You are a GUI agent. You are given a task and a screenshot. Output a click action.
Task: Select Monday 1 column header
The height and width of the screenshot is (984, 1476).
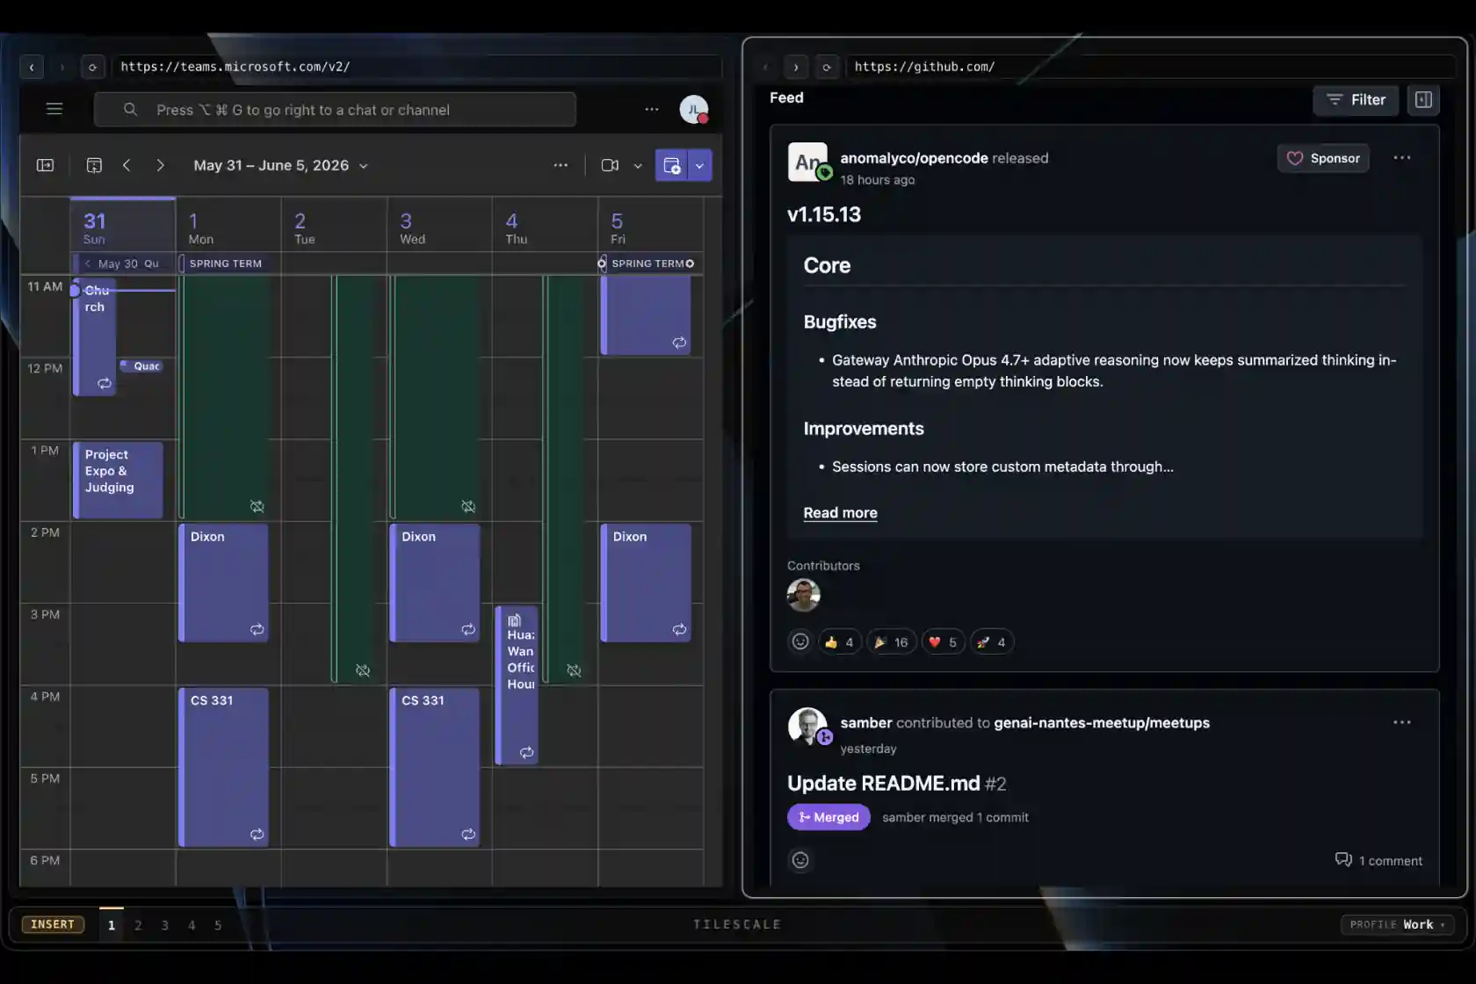[x=228, y=226]
